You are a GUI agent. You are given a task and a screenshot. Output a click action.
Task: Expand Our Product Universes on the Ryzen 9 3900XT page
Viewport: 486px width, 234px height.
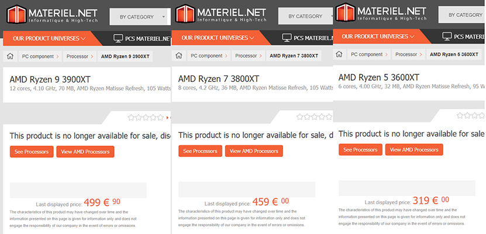[50, 39]
